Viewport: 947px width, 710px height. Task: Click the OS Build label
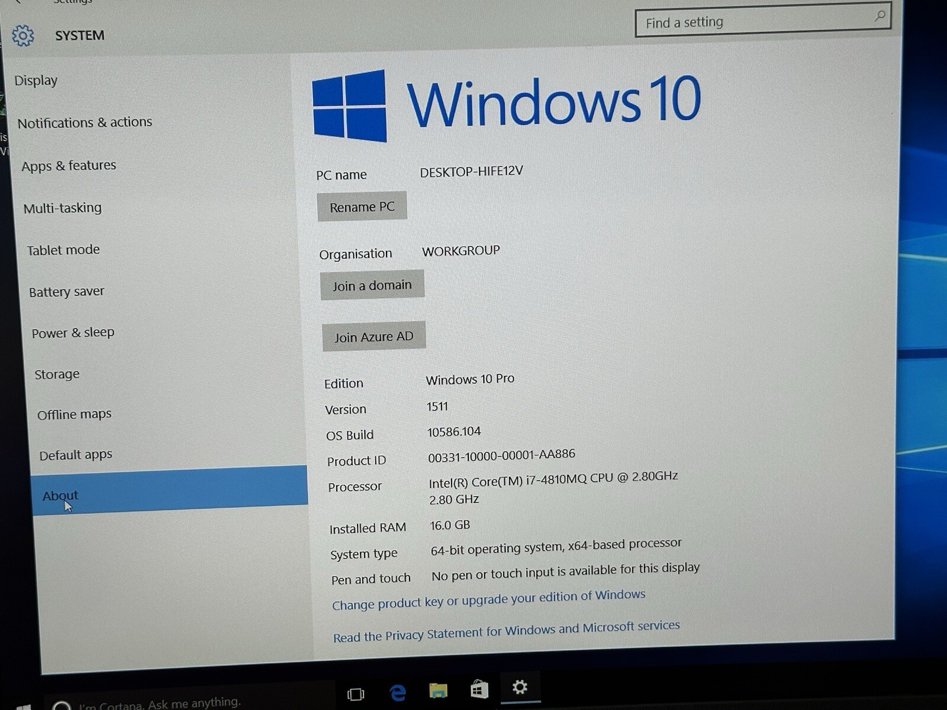tap(350, 435)
